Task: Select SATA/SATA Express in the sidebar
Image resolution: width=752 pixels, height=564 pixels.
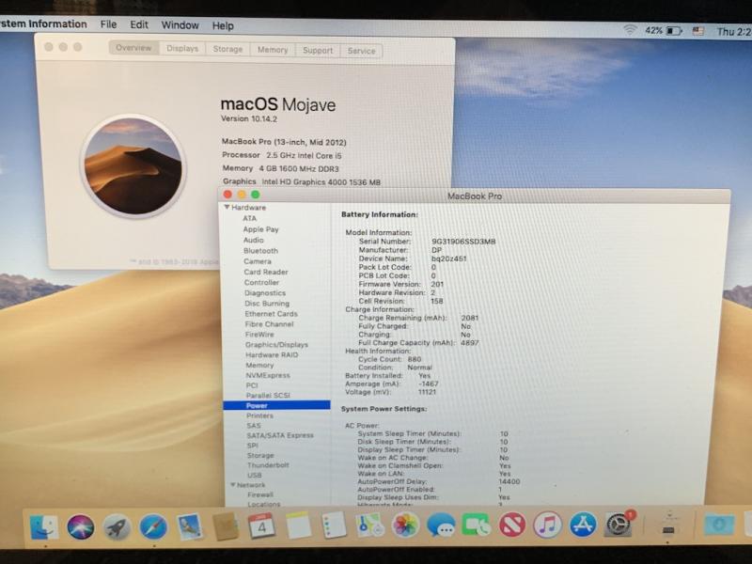Action: click(280, 435)
